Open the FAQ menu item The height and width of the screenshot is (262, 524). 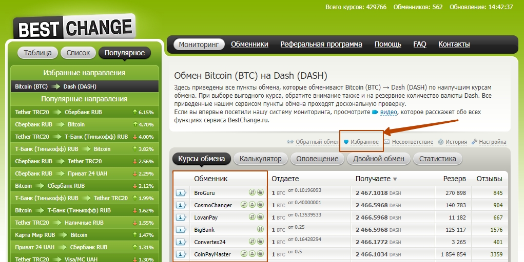420,44
